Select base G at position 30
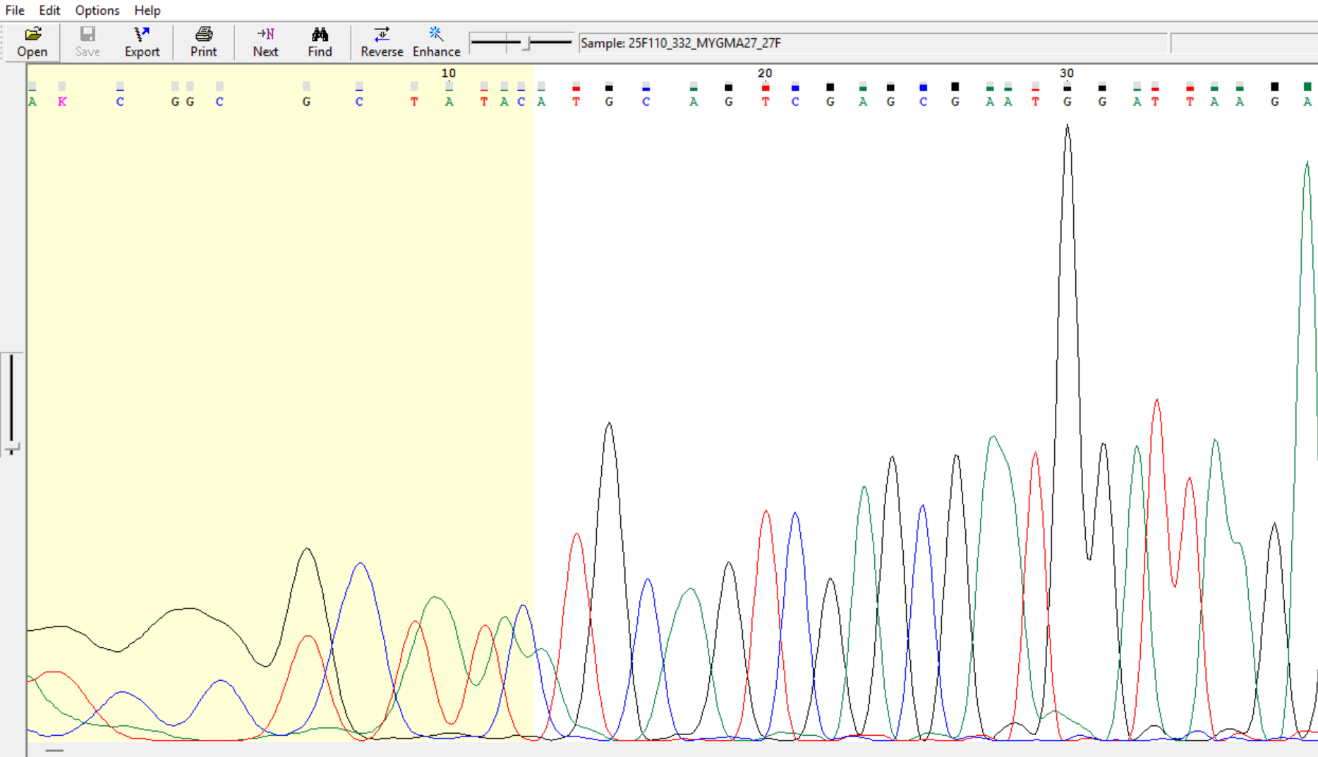Viewport: 1318px width, 757px height. (1067, 101)
